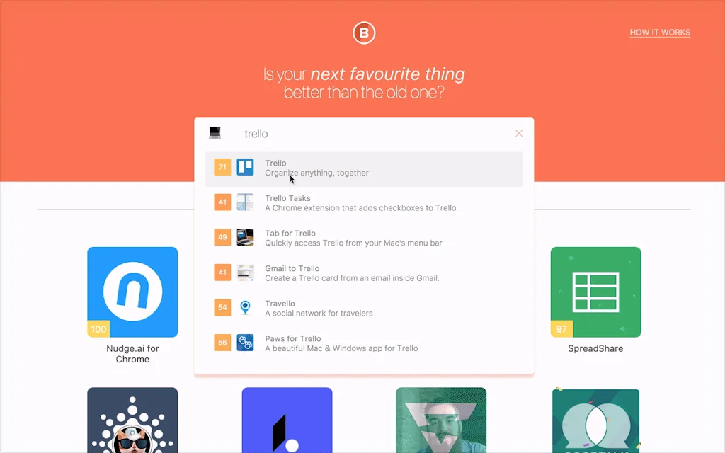
Task: Click the circular B logo at top
Action: click(364, 33)
